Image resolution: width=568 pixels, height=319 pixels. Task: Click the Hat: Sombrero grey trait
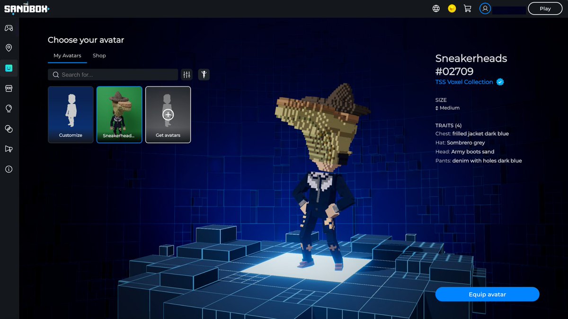[460, 143]
